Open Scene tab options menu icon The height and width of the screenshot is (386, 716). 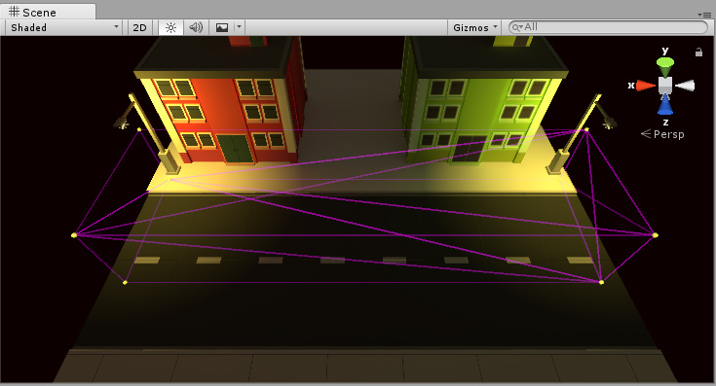[x=704, y=15]
